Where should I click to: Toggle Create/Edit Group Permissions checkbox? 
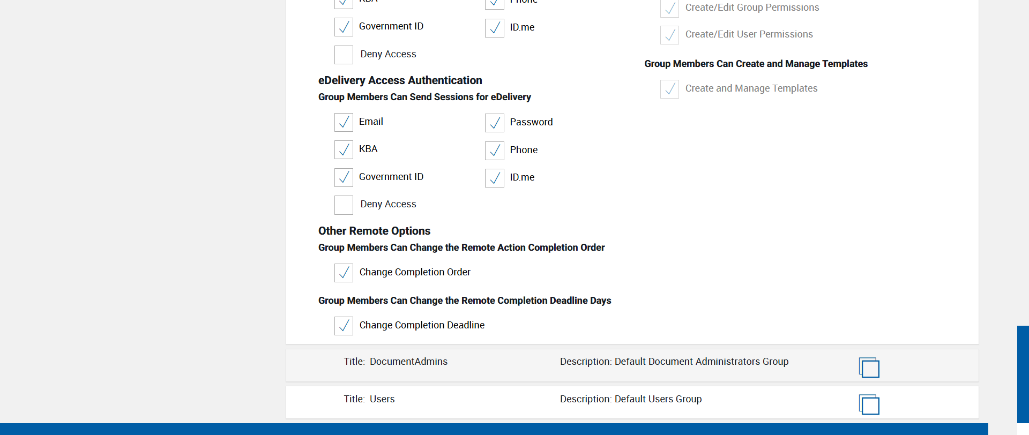[669, 8]
